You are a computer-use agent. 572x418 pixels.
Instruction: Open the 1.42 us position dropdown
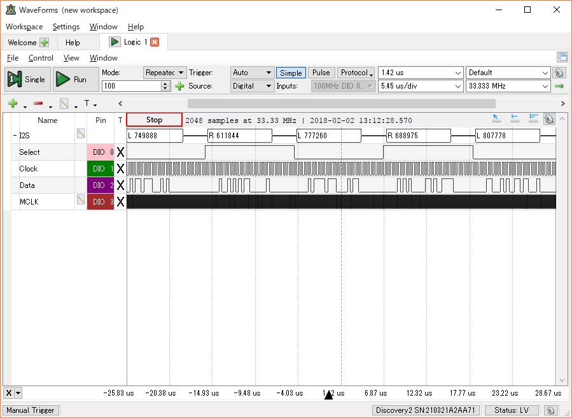[421, 73]
